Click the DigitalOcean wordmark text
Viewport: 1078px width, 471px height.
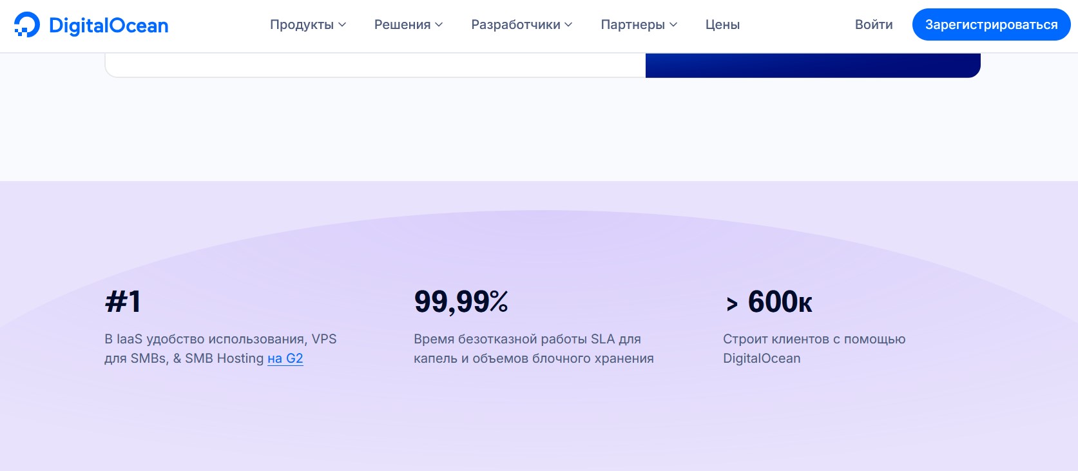(109, 25)
